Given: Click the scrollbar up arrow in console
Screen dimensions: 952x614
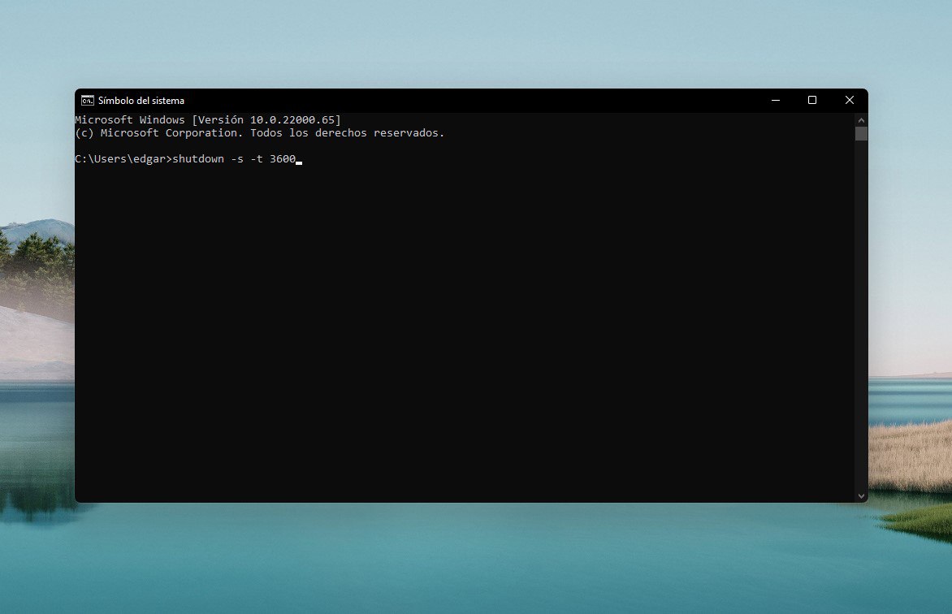Looking at the screenshot, I should pos(861,119).
